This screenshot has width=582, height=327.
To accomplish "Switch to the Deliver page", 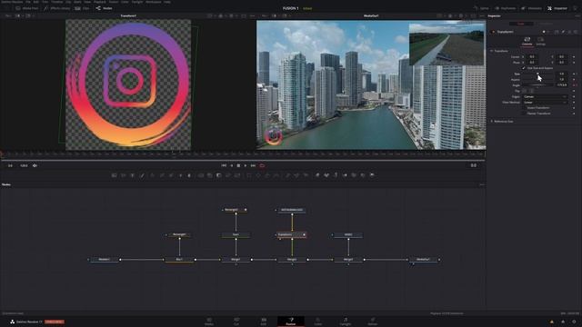I will (x=372, y=321).
